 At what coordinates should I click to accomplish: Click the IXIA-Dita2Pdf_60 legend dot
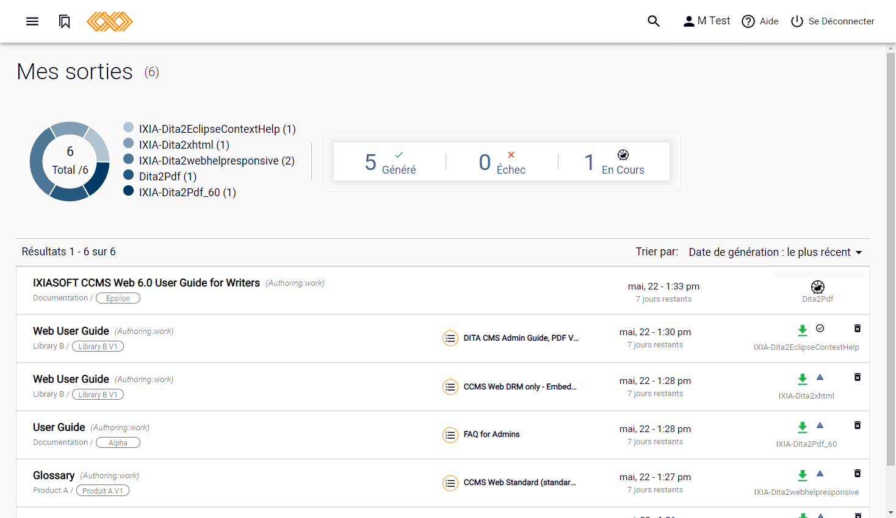129,191
